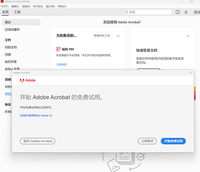Open the 文件(F) menu
200x172 pixels.
(x=4, y=6)
